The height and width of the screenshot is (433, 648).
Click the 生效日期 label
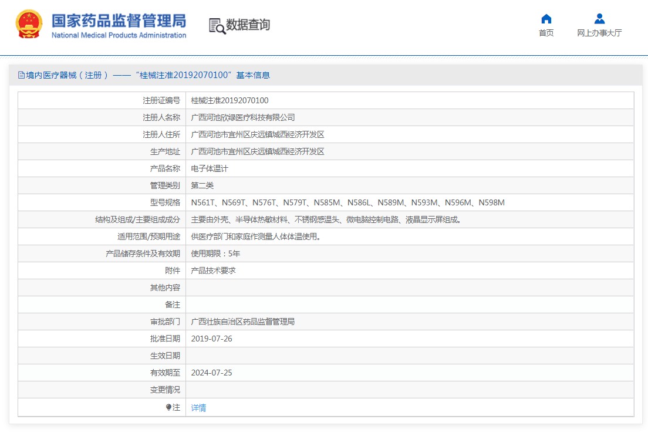[165, 356]
